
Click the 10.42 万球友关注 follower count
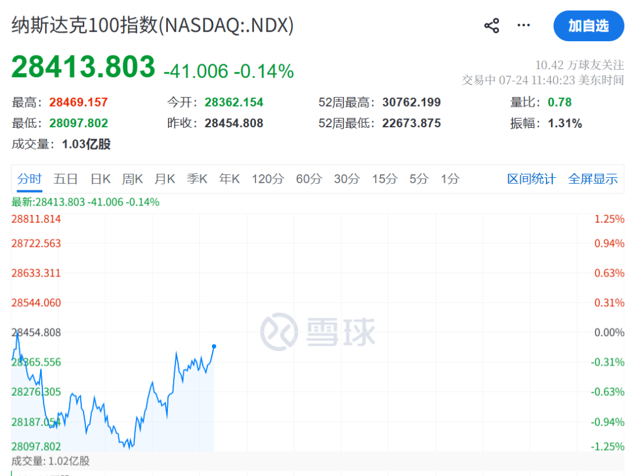pyautogui.click(x=579, y=65)
